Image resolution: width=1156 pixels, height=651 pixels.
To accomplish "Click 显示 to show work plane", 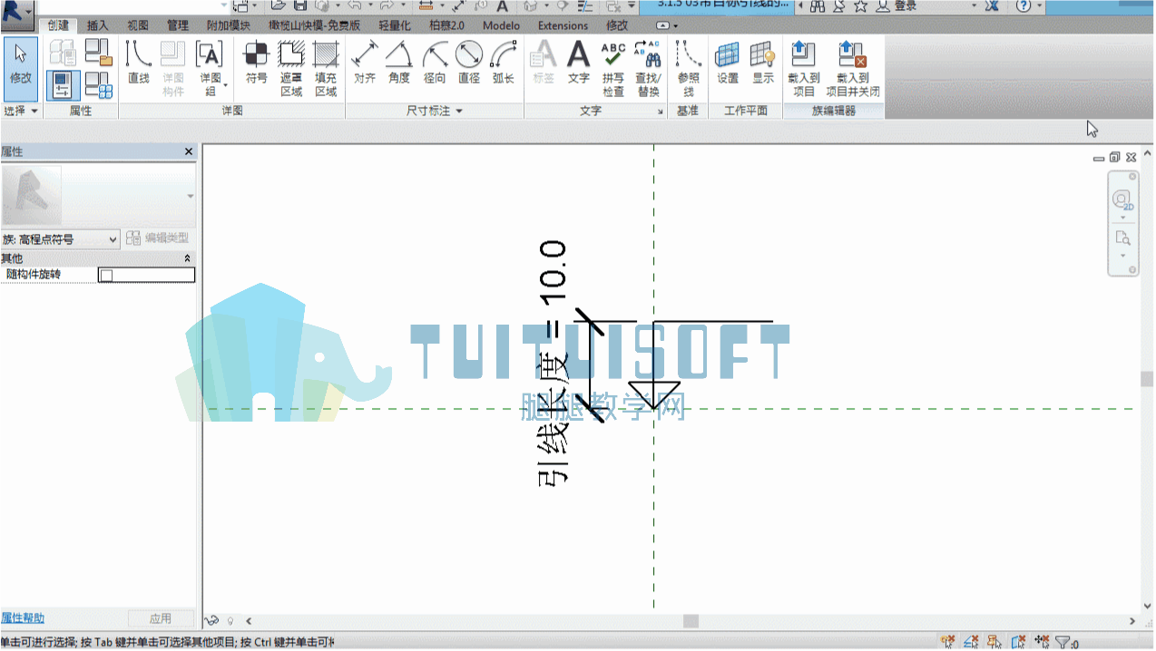I will [x=763, y=63].
